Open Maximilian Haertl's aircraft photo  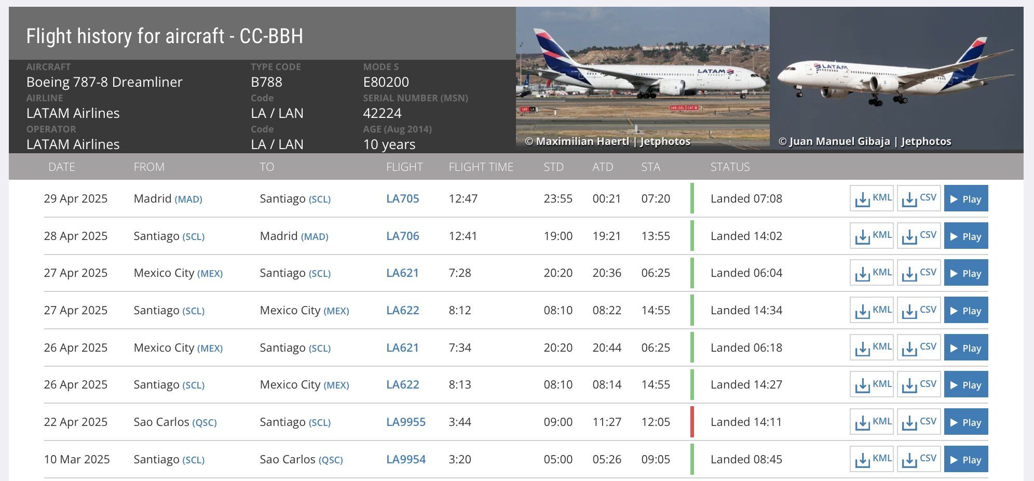point(642,78)
